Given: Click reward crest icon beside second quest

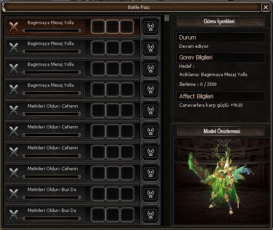Looking at the screenshot, I should [150, 48].
